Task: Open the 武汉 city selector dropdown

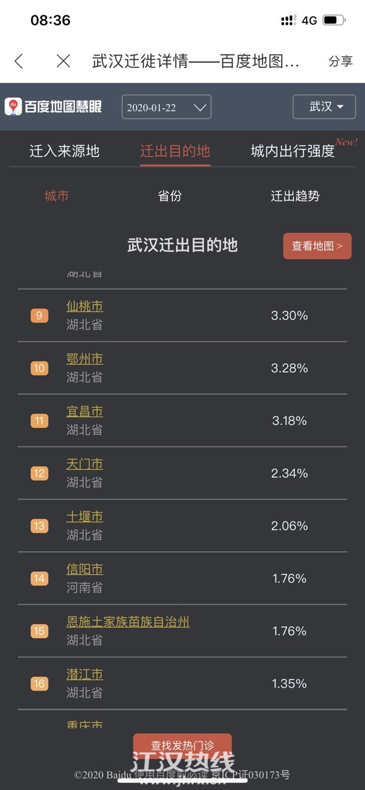Action: coord(324,107)
